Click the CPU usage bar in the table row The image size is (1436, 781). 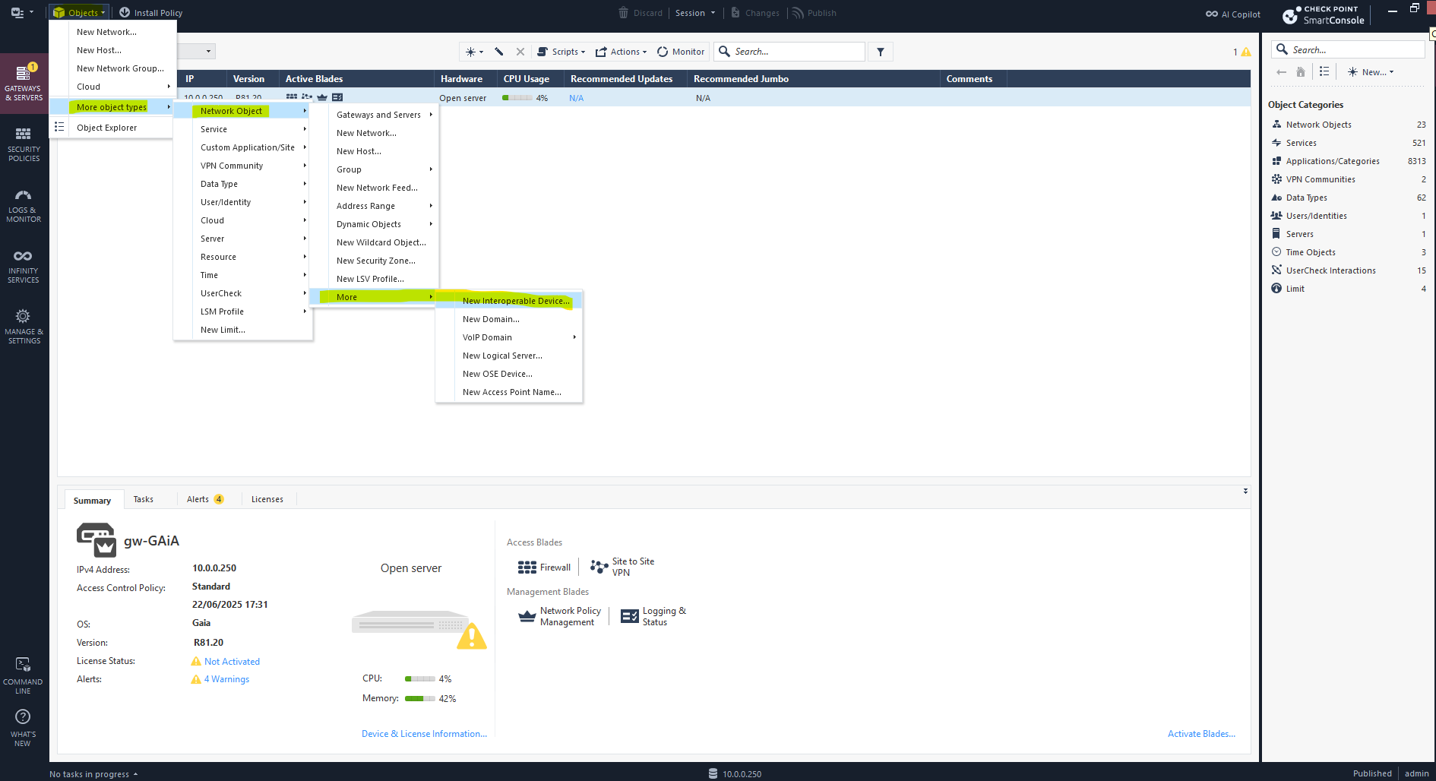[x=517, y=98]
